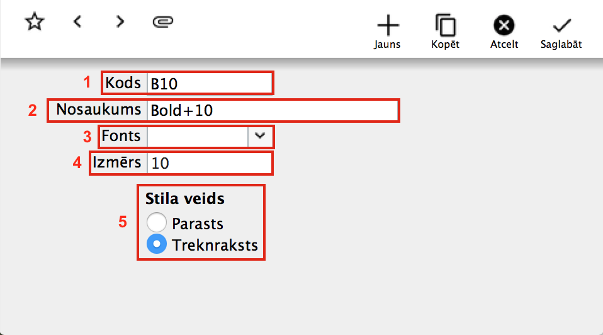Select the Treknraksts radio button

pos(156,244)
